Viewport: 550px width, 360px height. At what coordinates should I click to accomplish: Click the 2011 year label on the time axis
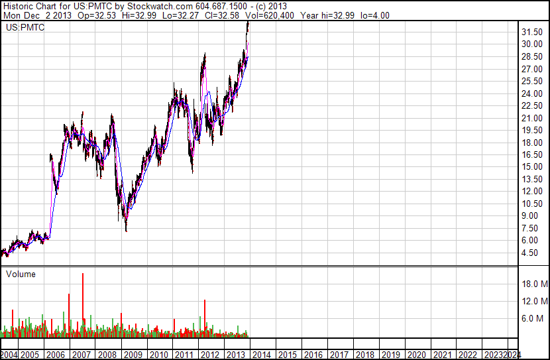click(184, 355)
